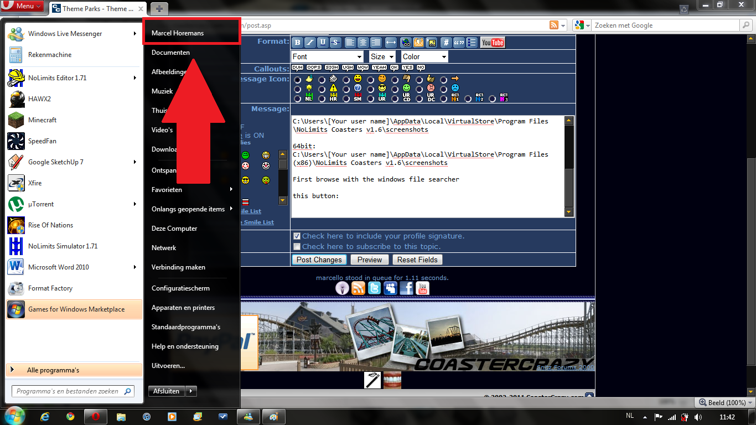Insert an email link
The width and height of the screenshot is (756, 425).
(x=418, y=43)
